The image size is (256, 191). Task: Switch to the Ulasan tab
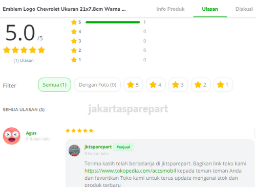210,9
